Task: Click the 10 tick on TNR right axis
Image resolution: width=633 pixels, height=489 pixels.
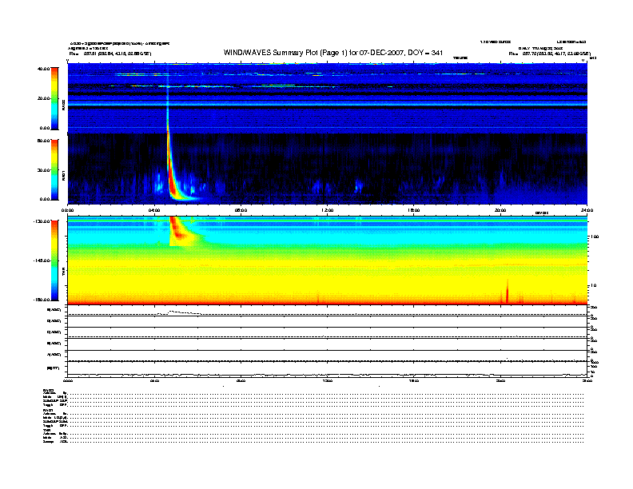Action: (x=594, y=285)
